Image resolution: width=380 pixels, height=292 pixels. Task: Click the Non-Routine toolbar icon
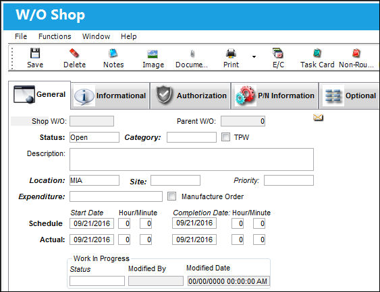tap(356, 53)
